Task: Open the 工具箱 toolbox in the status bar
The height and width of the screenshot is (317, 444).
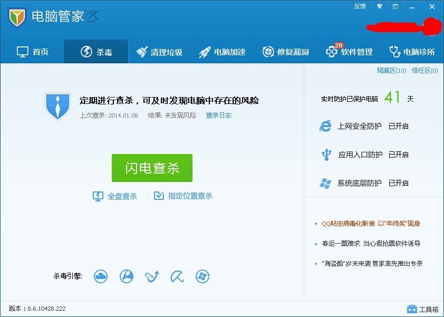Action: click(x=422, y=309)
